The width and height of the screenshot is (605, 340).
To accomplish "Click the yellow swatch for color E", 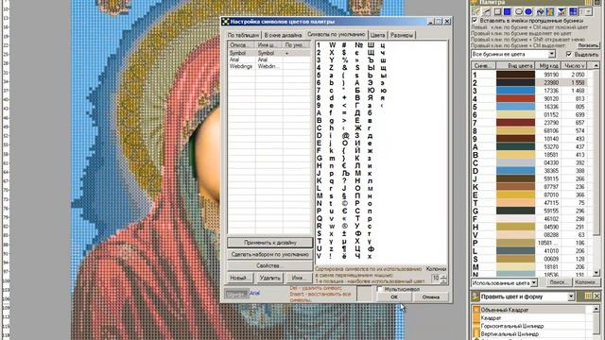I will [x=515, y=195].
